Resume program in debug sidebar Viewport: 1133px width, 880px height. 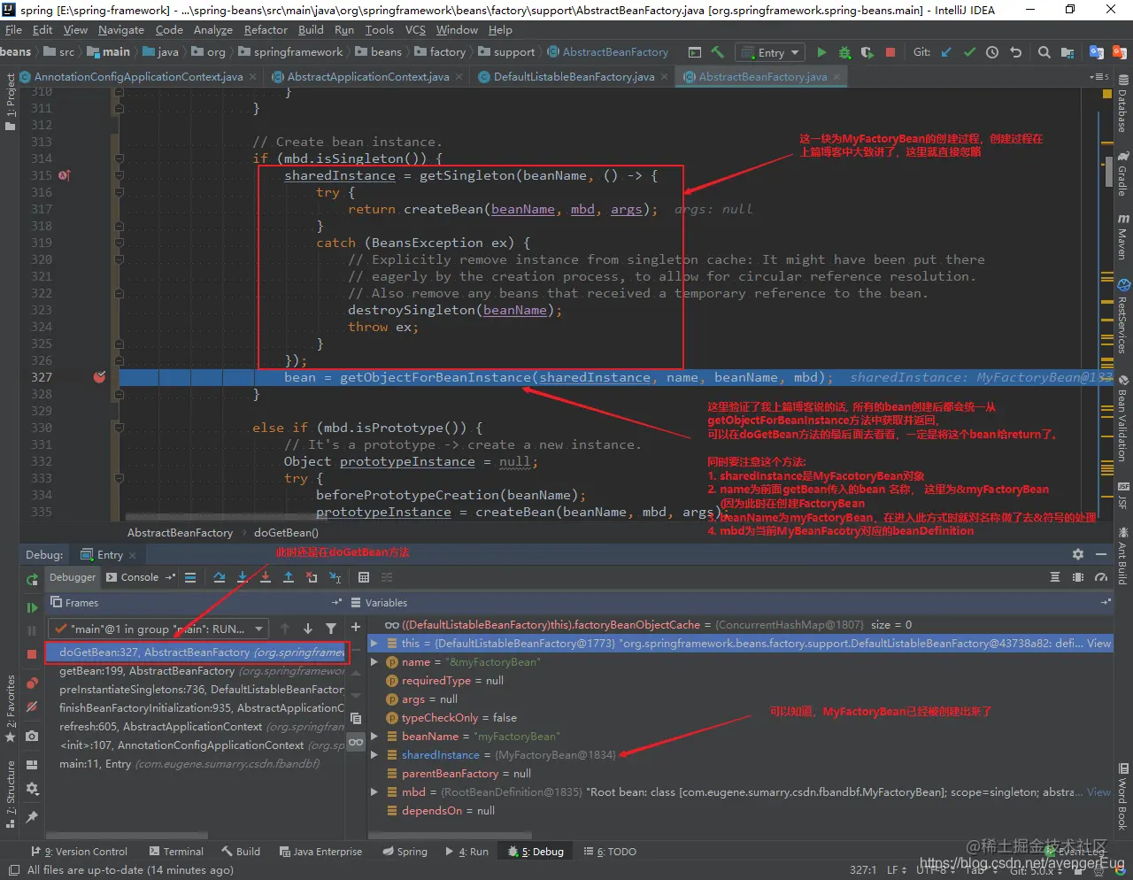[x=32, y=607]
